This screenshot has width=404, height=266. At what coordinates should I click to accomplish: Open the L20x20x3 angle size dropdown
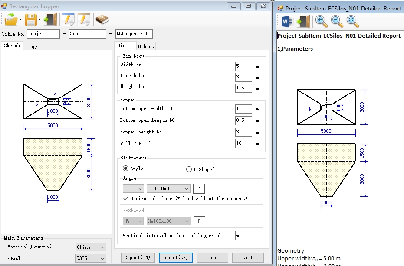(x=168, y=188)
